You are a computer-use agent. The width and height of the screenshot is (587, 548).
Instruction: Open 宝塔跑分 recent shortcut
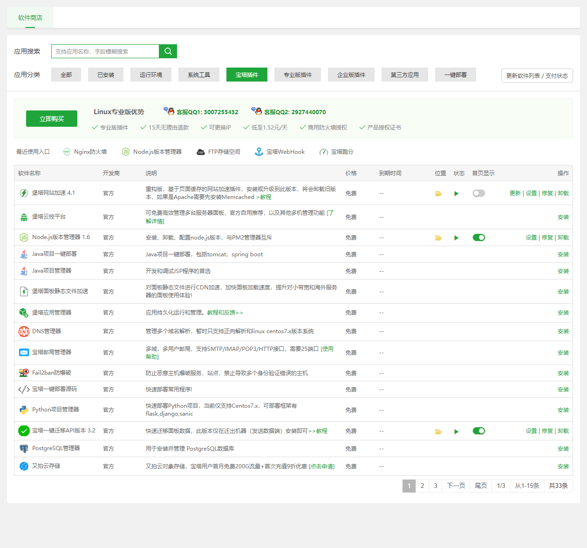336,152
